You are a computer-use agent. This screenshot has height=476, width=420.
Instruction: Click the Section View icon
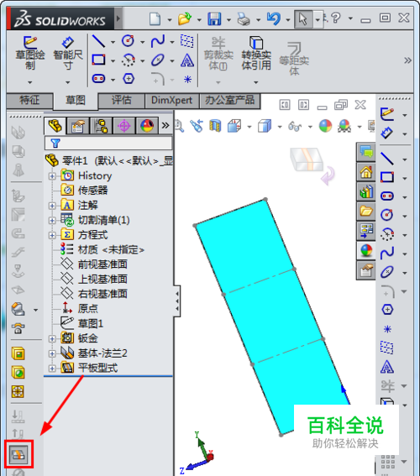point(215,126)
